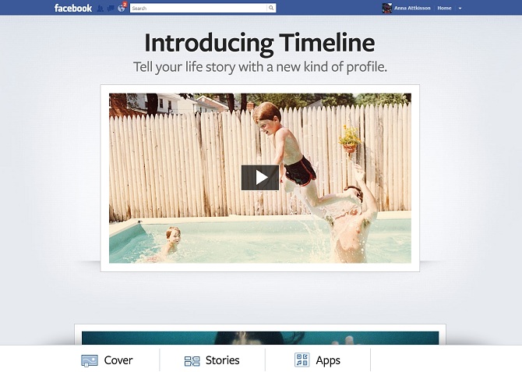Screen dimensions: 522x372
Task: Open the friend requests icon
Action: pos(100,9)
